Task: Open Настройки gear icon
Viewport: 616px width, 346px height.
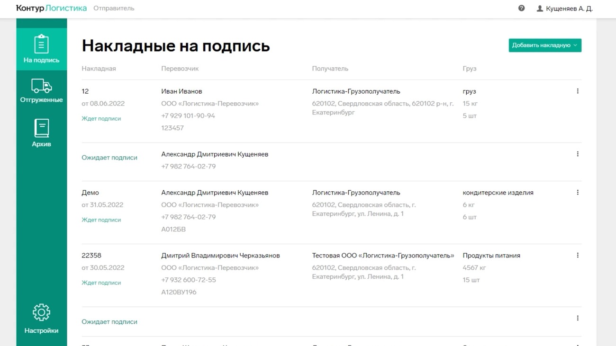Action: click(41, 312)
